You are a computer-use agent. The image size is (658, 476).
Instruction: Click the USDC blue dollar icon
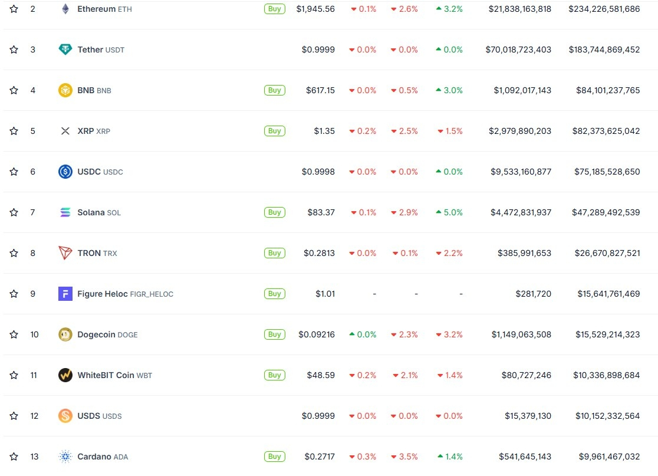click(x=65, y=172)
